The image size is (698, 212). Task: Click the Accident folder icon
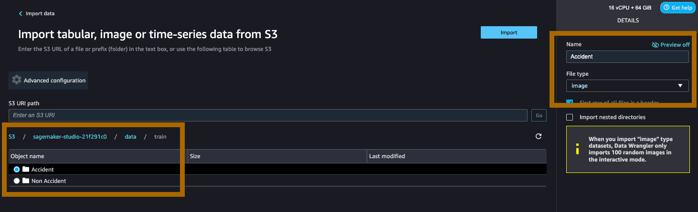point(26,170)
